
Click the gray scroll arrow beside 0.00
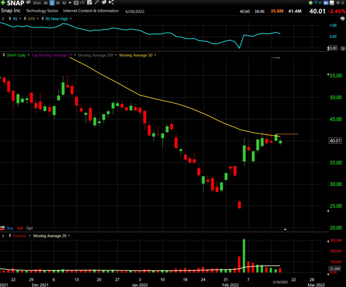click(343, 48)
